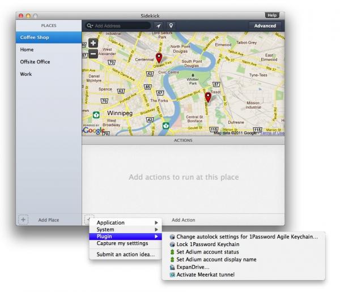Choose Set Adium account status
340x292 pixels.
coord(244,252)
